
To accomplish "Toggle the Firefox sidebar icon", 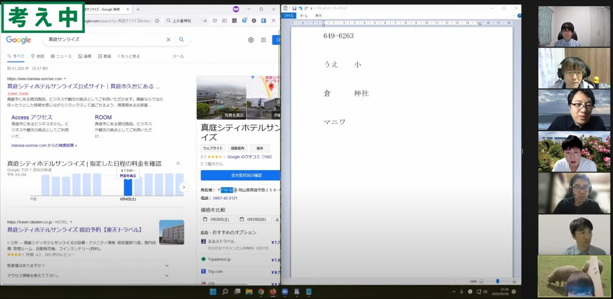I will (225, 21).
